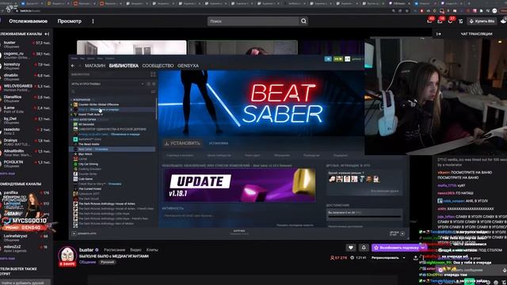Image resolution: width=507 pixels, height=285 pixels.
Task: Click the find and add friends field
Action: point(25,282)
